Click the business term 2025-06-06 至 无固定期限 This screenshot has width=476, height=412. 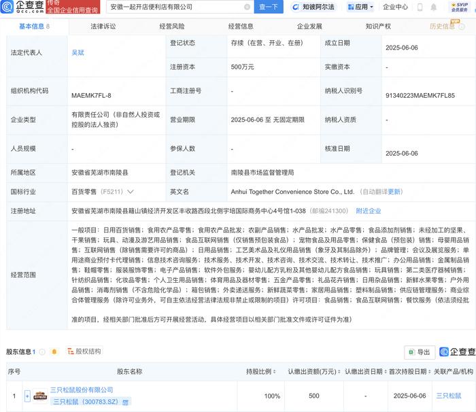coord(267,120)
